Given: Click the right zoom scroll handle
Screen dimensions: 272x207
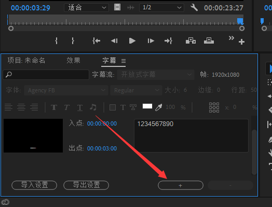Looking at the screenshot, I should click(242, 29).
